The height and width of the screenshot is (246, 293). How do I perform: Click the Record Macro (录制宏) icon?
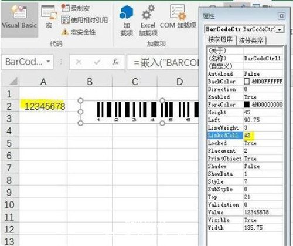click(65, 8)
